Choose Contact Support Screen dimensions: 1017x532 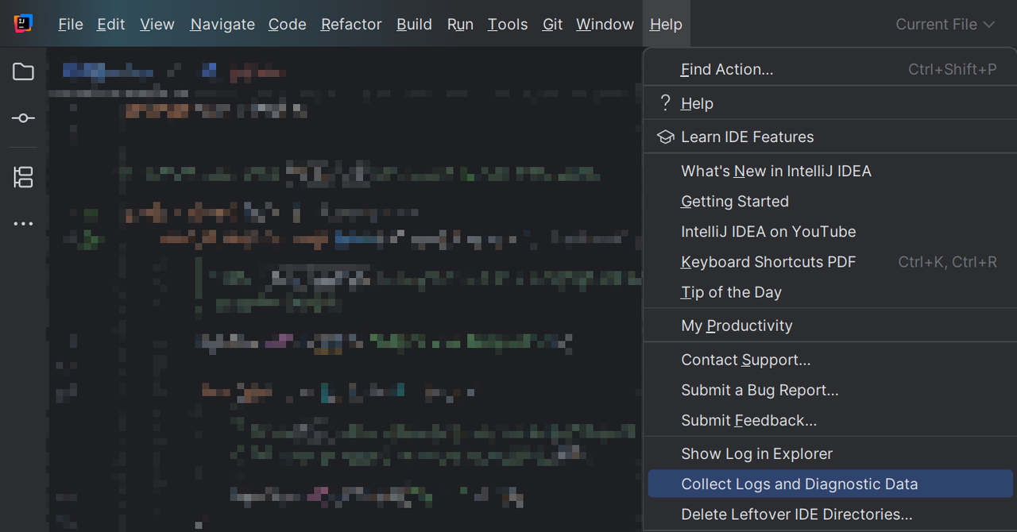pyautogui.click(x=828, y=360)
